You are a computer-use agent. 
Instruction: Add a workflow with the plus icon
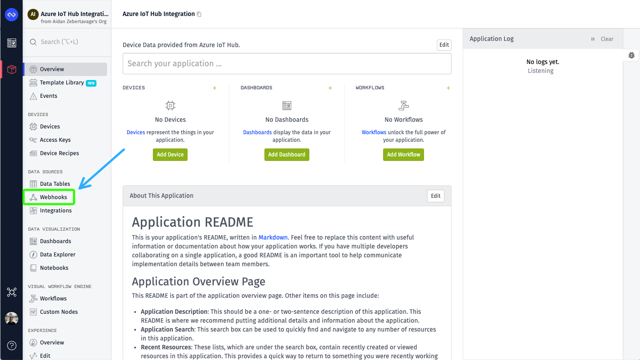[448, 88]
